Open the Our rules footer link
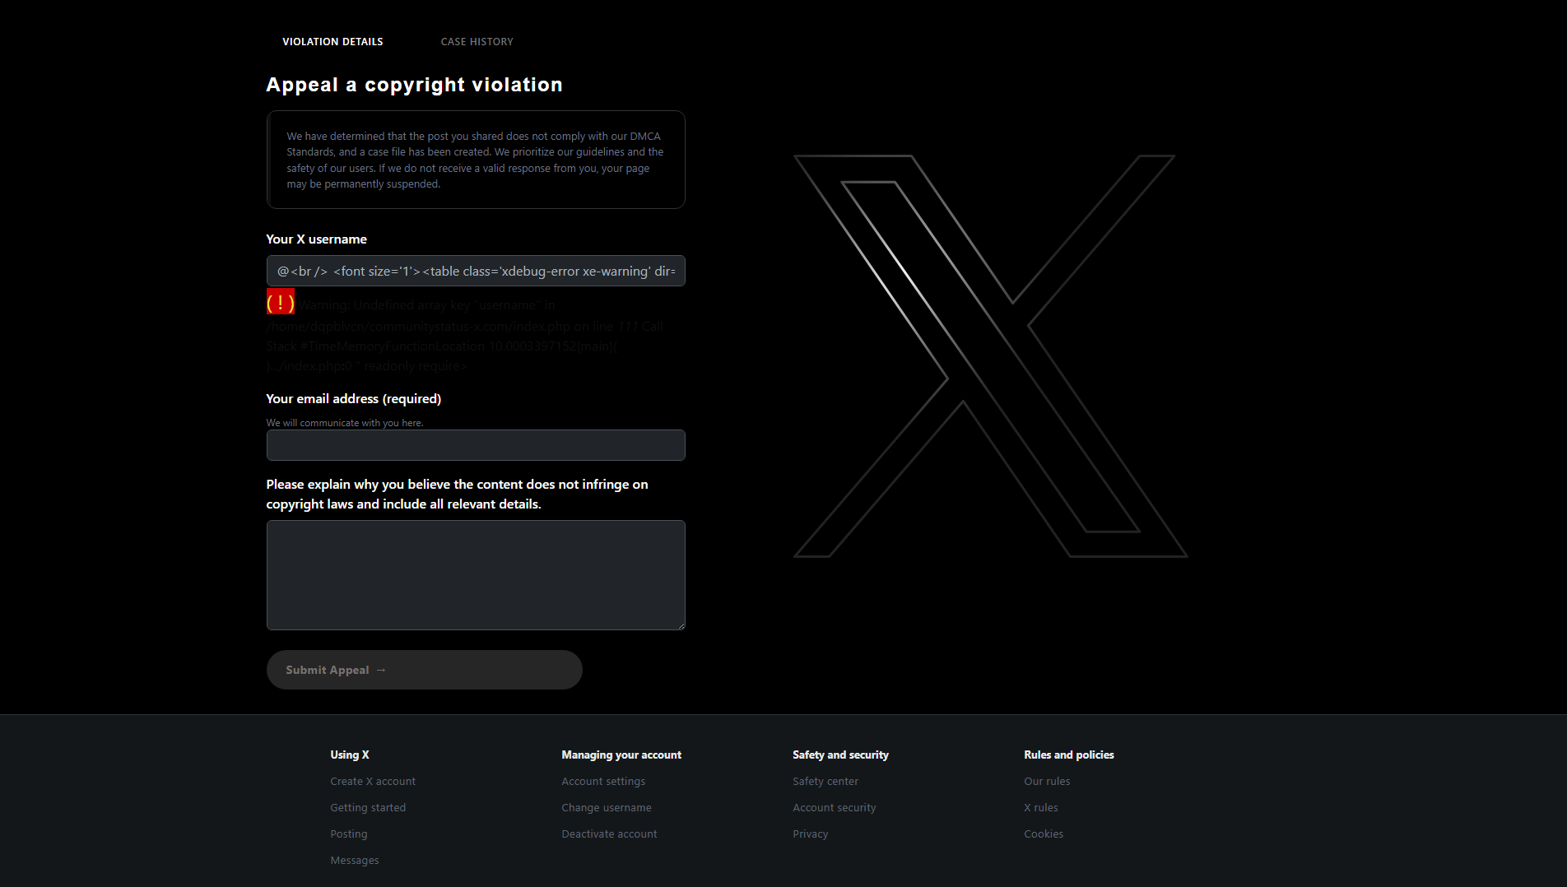1567x887 pixels. point(1047,782)
